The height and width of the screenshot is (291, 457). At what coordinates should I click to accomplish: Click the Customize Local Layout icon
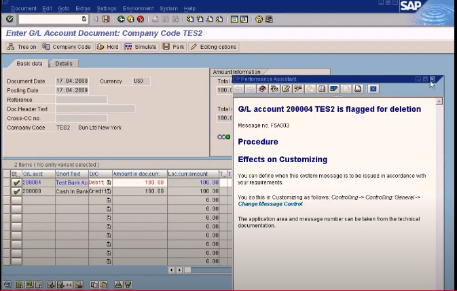(269, 19)
